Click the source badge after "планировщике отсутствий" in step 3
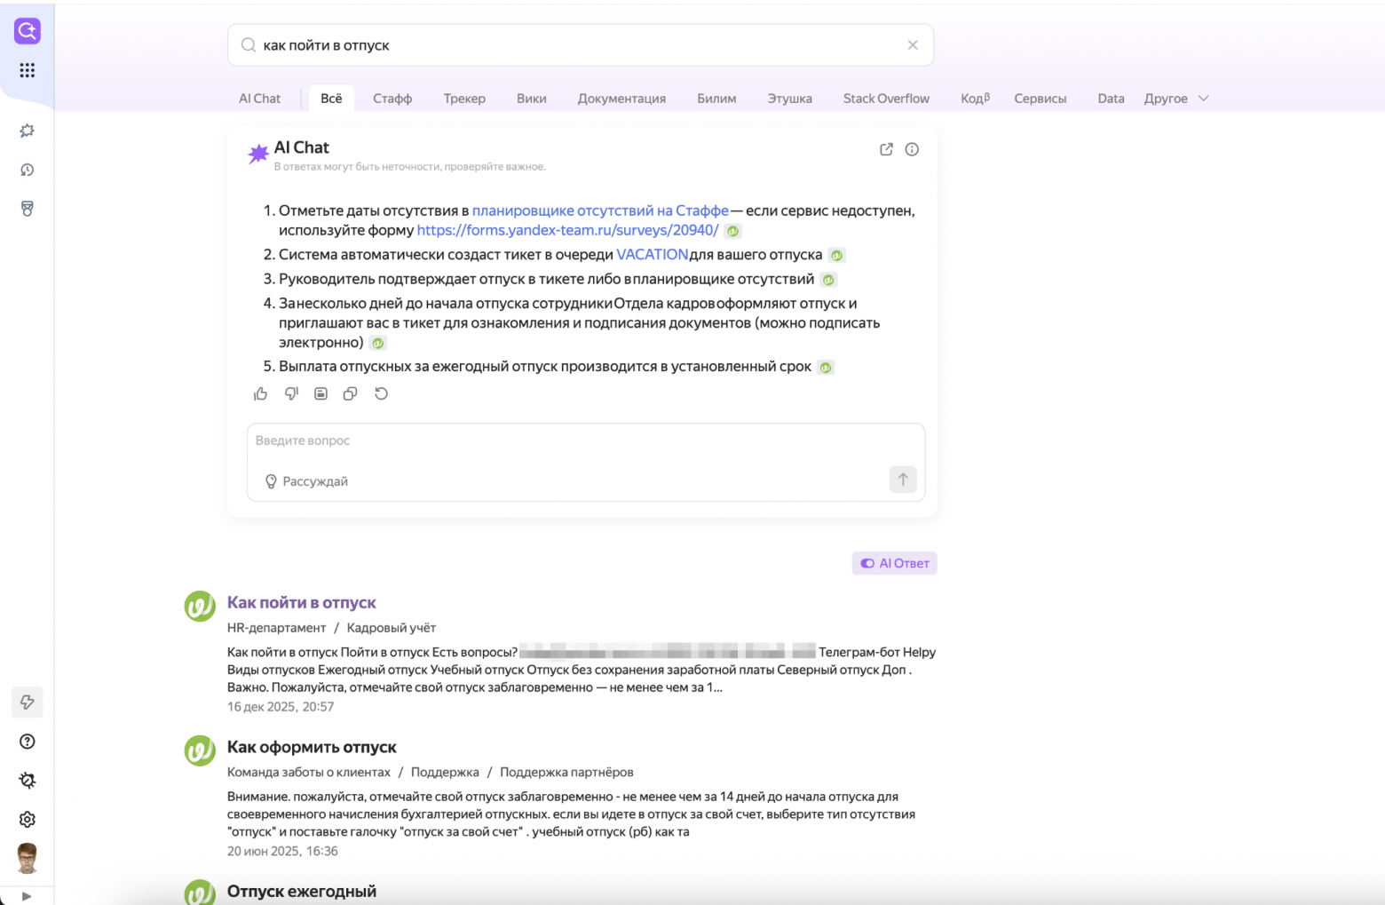 [x=828, y=280]
